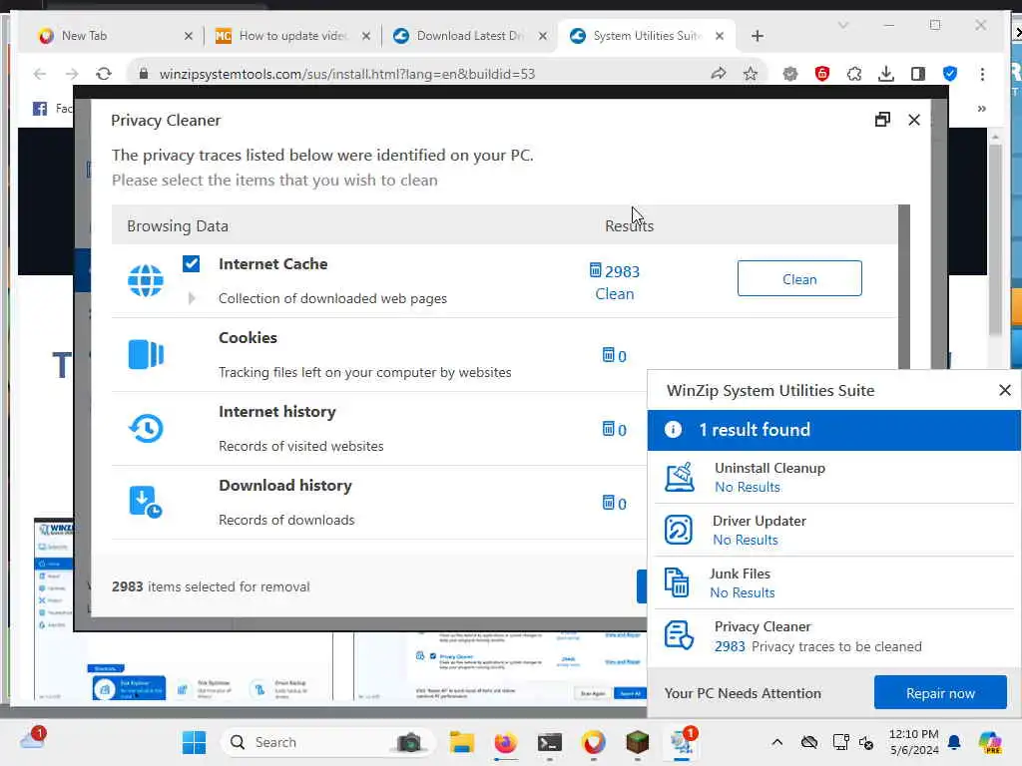Click the address bar URL field

pos(347,74)
